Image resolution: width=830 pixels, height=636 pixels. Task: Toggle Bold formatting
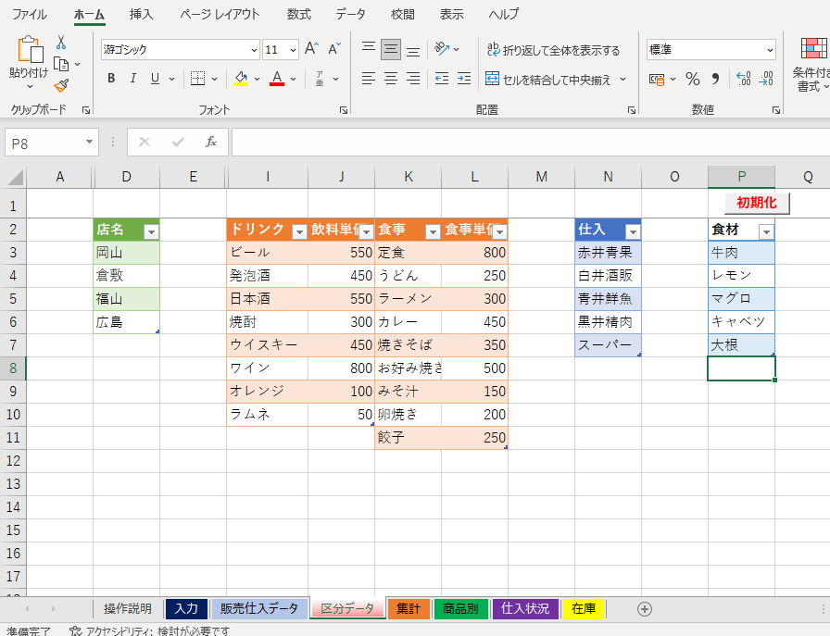(x=111, y=79)
